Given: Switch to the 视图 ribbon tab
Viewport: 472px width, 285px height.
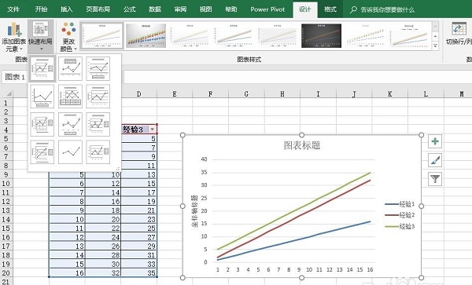Looking at the screenshot, I should pos(205,9).
